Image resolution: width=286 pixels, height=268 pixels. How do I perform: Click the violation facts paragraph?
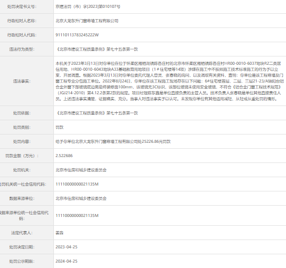click(169, 81)
